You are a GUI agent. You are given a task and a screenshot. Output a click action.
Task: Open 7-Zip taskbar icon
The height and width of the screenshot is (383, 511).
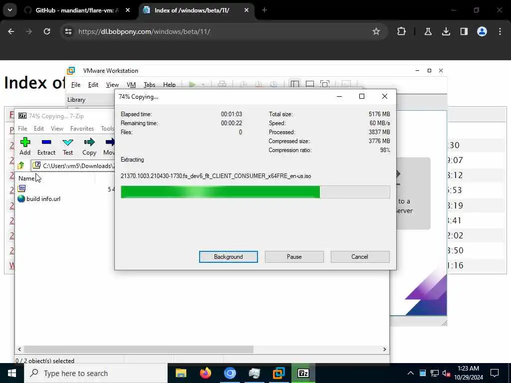[303, 373]
